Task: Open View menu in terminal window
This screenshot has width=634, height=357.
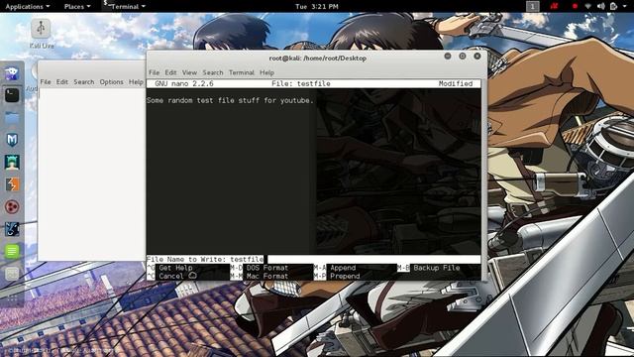Action: click(189, 72)
